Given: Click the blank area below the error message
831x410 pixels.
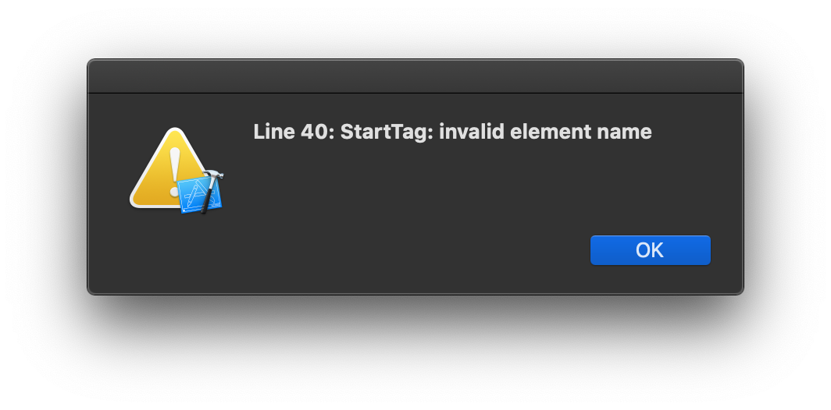Looking at the screenshot, I should click(453, 186).
